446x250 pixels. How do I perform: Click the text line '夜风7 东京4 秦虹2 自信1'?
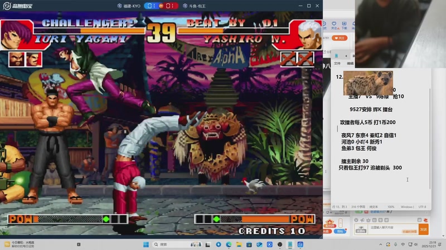369,136
